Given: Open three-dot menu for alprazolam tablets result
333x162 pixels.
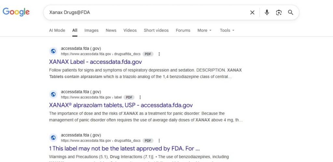Looking at the screenshot, I should (x=140, y=97).
